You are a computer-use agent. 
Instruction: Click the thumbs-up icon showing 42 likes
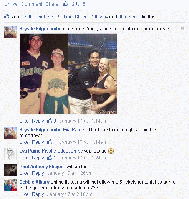click(x=65, y=3)
